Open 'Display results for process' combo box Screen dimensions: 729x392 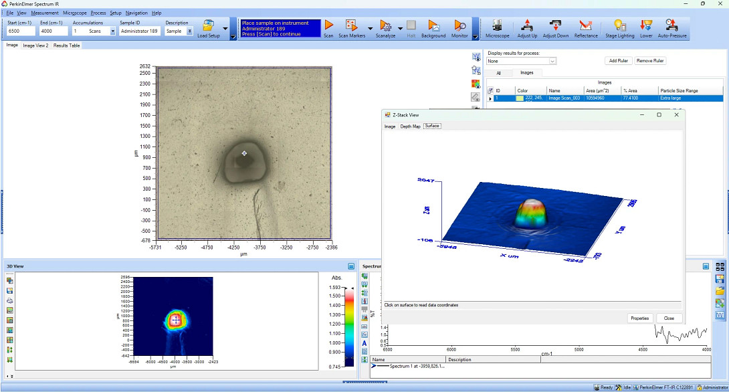[521, 61]
